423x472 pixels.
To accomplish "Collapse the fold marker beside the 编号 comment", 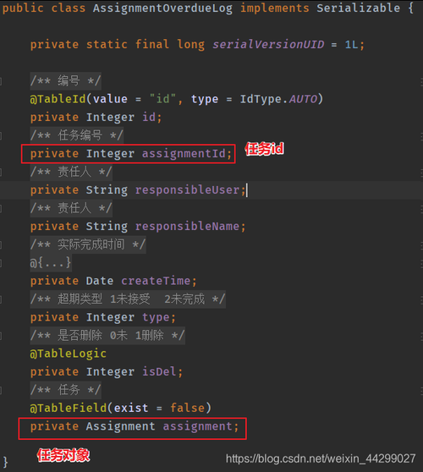I will (1, 81).
